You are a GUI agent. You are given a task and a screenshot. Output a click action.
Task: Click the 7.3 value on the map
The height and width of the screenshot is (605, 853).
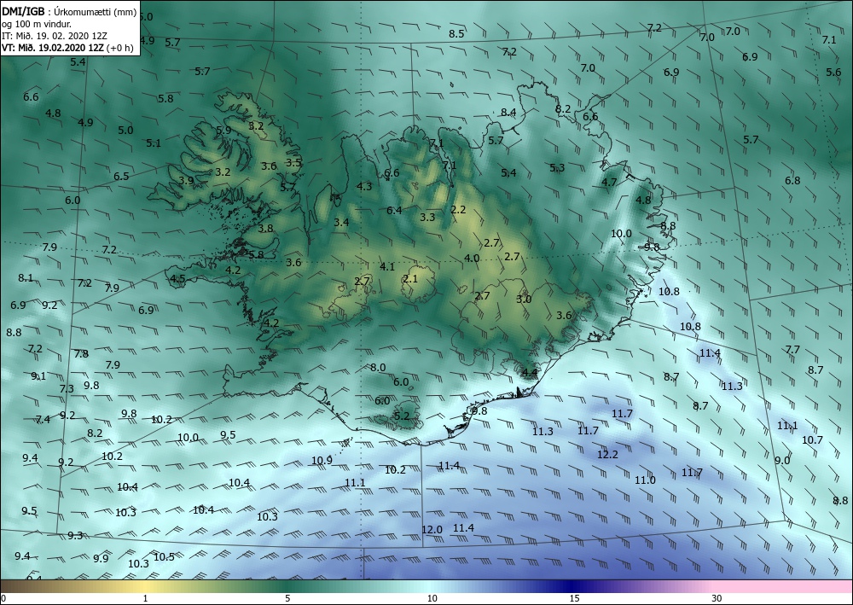click(x=67, y=388)
